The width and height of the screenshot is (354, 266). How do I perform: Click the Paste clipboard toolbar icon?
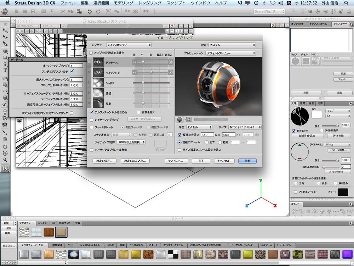click(x=79, y=11)
